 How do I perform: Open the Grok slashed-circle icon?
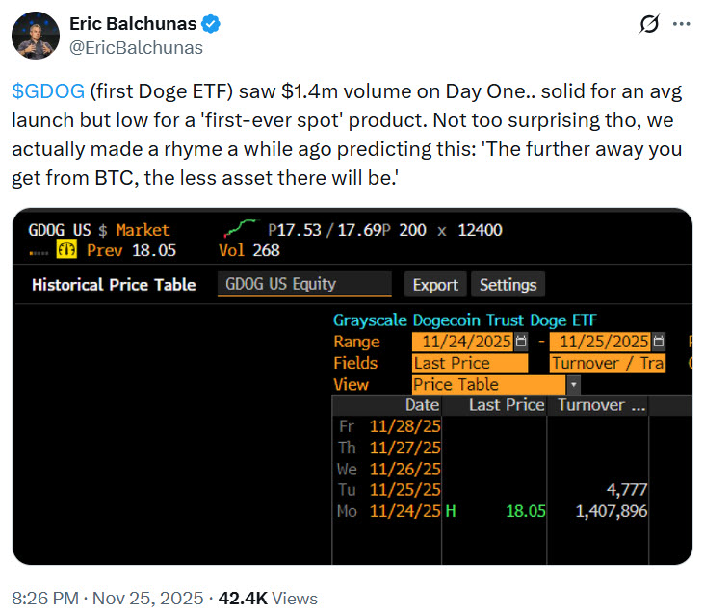pos(648,26)
